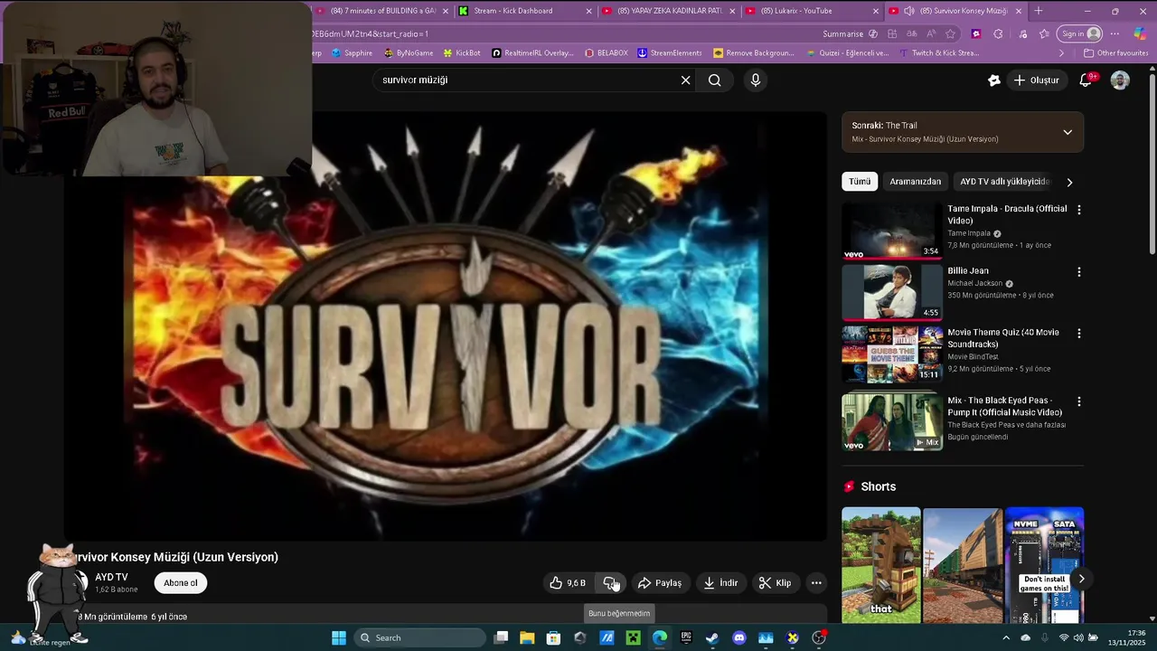Open File Explorer from the taskbar
Viewport: 1157px width, 651px height.
click(x=527, y=638)
